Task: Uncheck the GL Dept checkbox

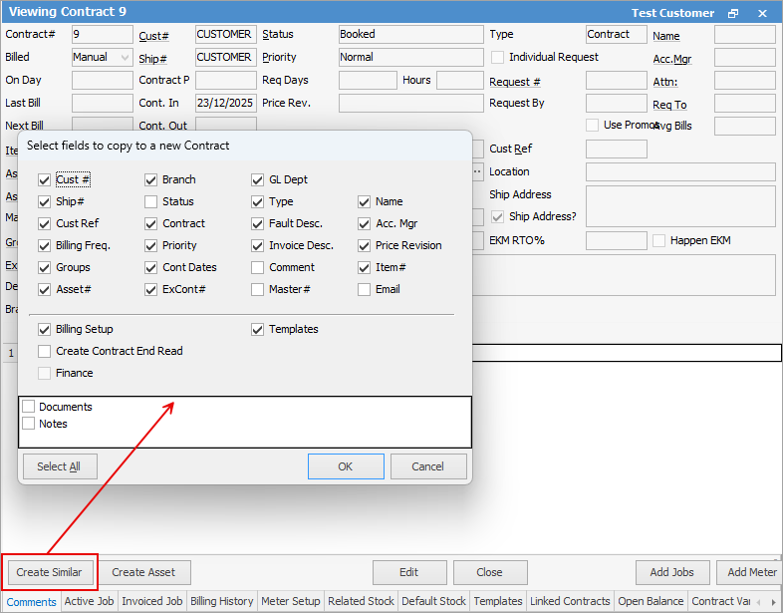Action: point(257,179)
